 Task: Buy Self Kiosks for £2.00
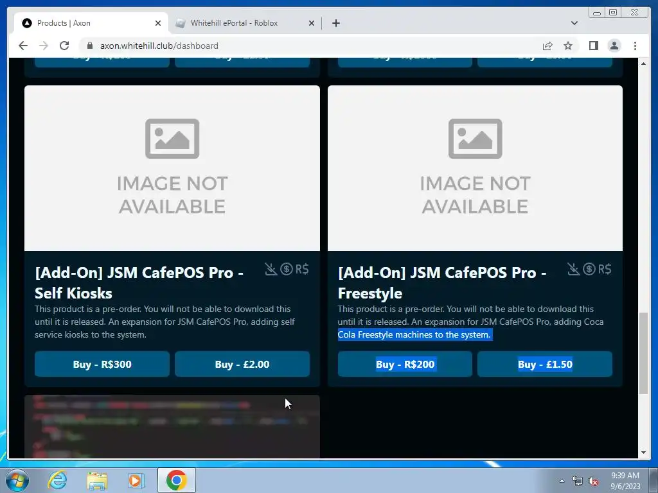pos(242,364)
